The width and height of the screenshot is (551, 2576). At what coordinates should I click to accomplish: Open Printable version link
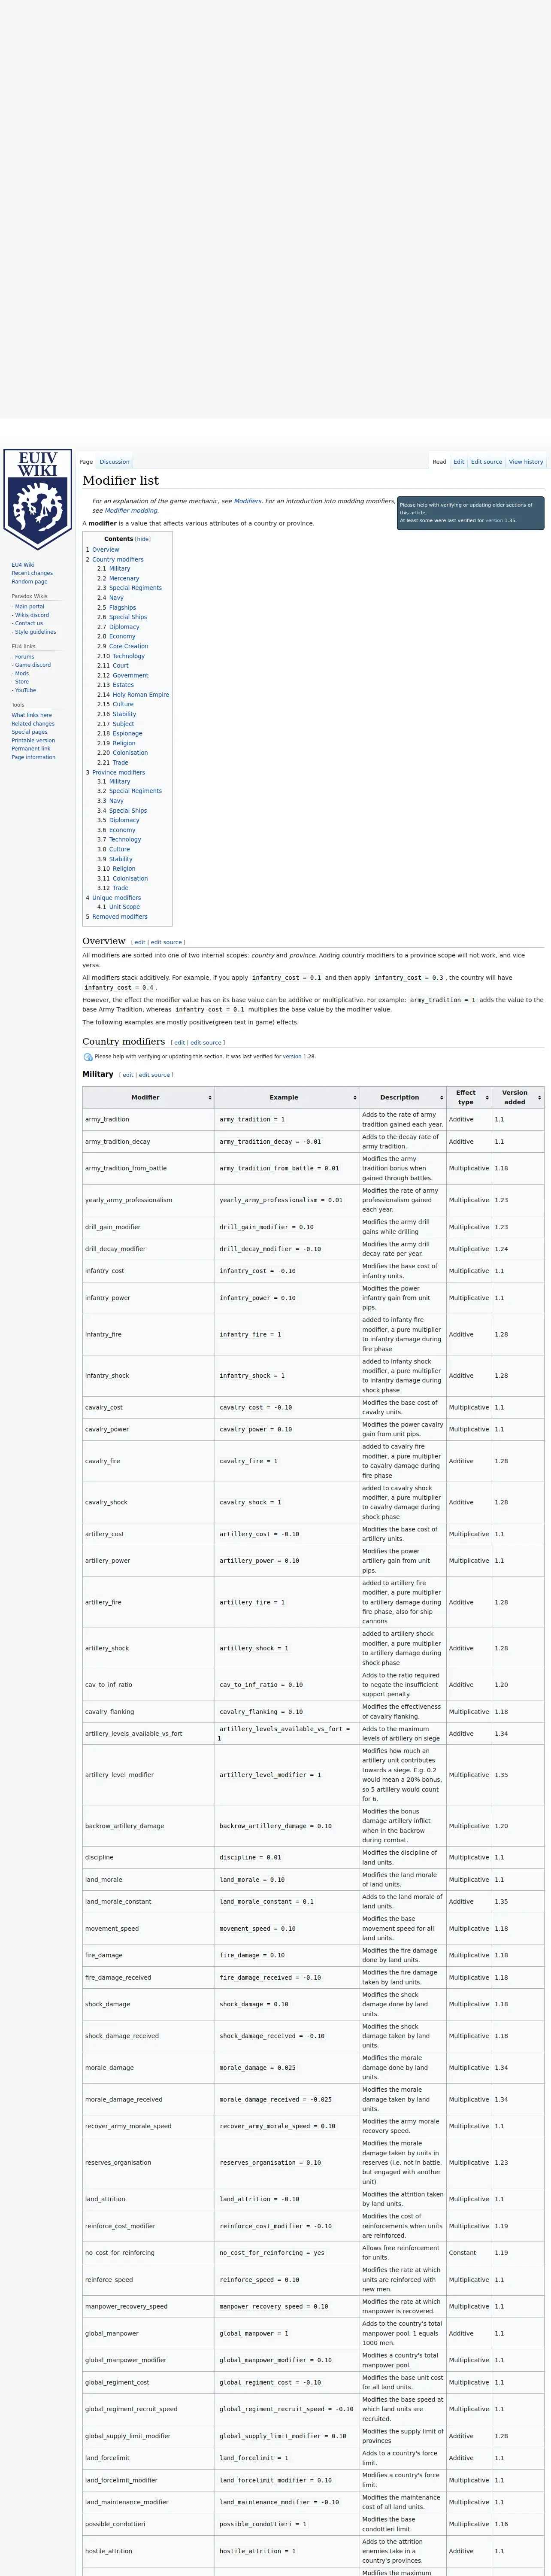pyautogui.click(x=33, y=741)
